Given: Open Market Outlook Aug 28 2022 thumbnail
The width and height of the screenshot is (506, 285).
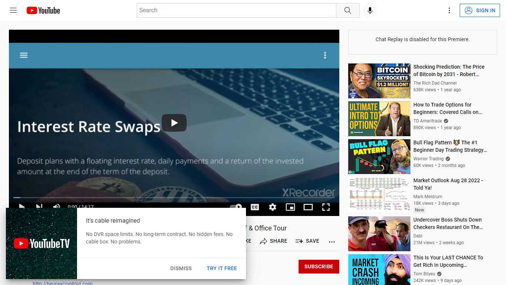Looking at the screenshot, I should [x=379, y=194].
